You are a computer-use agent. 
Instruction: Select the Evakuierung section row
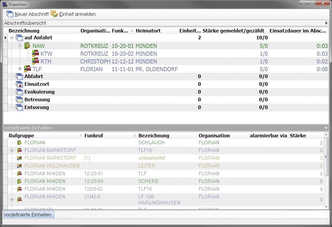click(39, 92)
